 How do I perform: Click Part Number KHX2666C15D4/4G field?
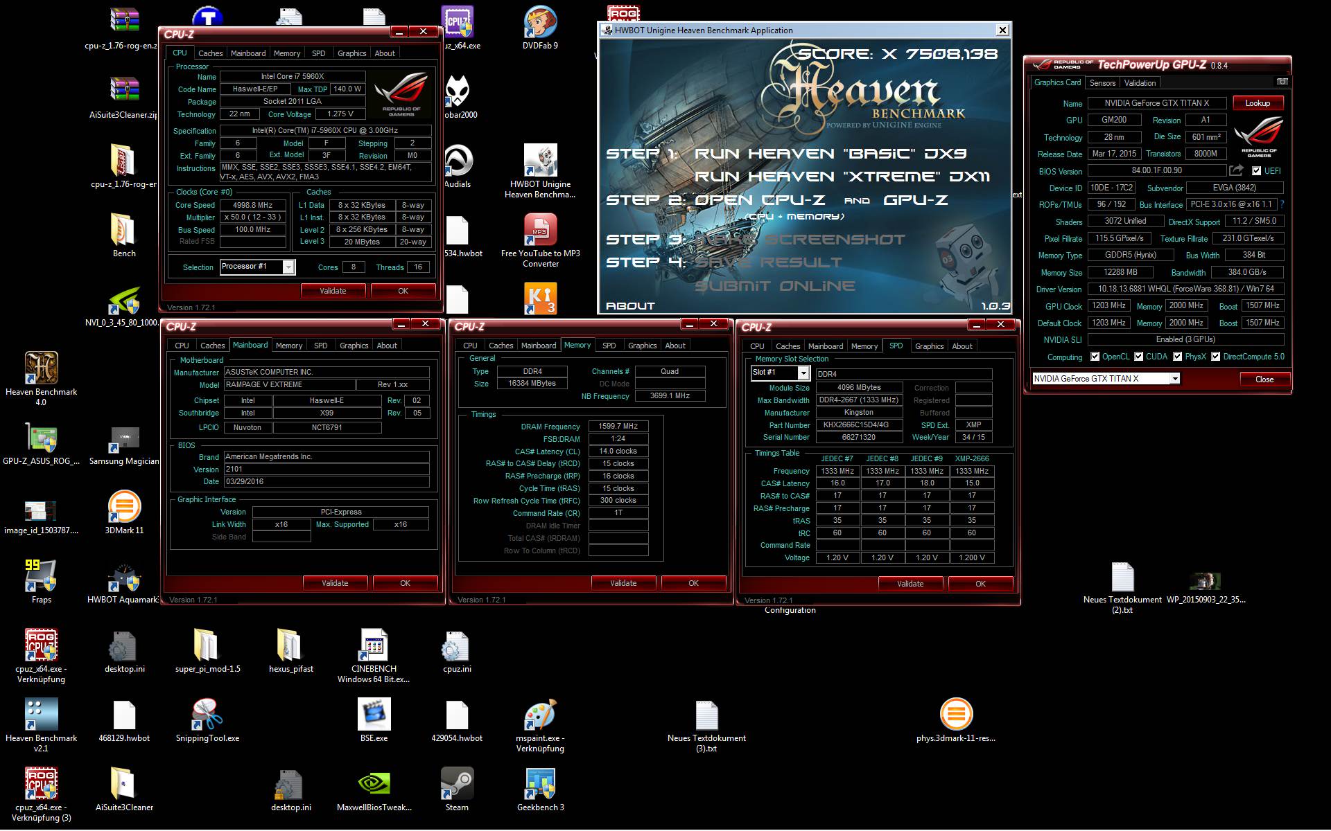(859, 425)
